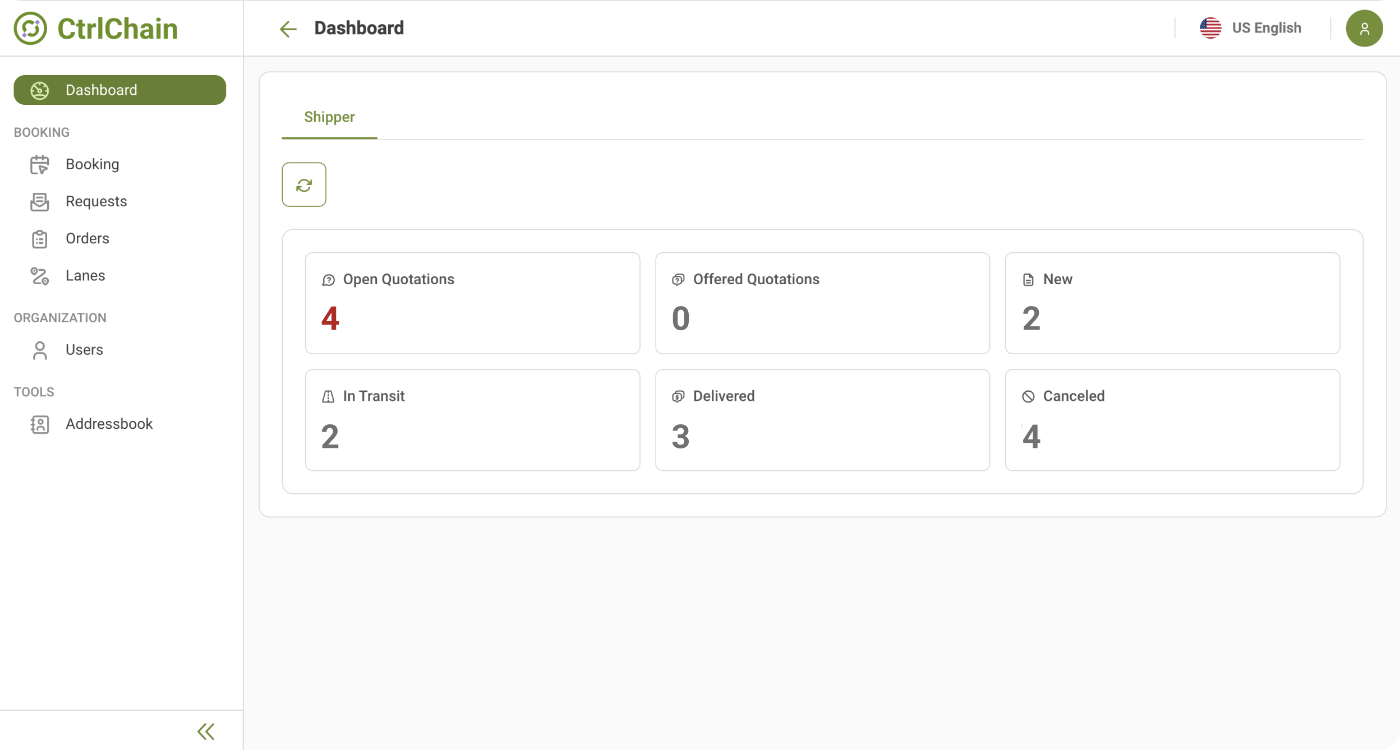View the New orders card
Screen dimensions: 1400x750
[1172, 303]
